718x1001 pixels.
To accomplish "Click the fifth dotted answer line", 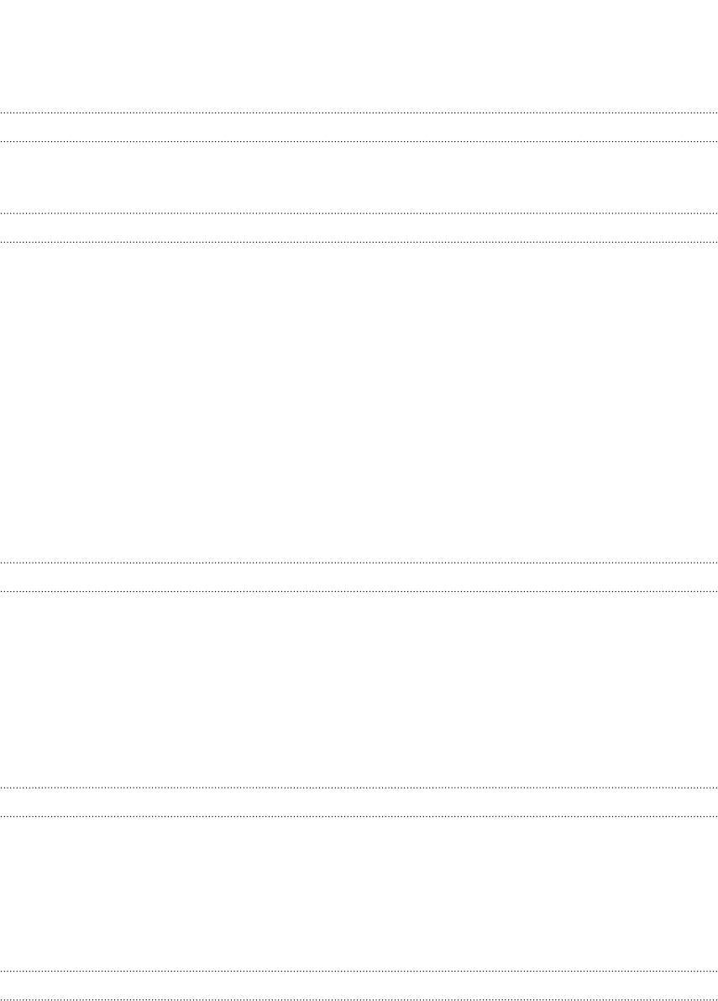I will pyautogui.click(x=359, y=563).
